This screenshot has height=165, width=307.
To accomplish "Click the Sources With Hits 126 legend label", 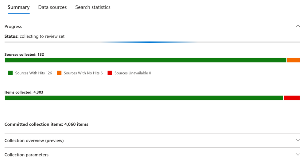I will 33,73.
